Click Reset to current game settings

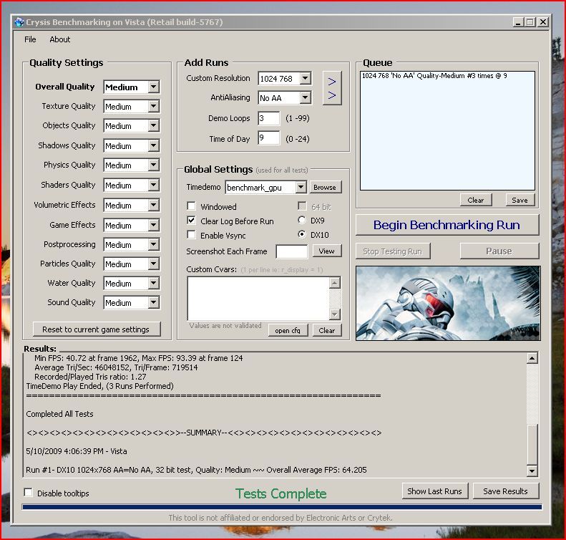tap(97, 329)
